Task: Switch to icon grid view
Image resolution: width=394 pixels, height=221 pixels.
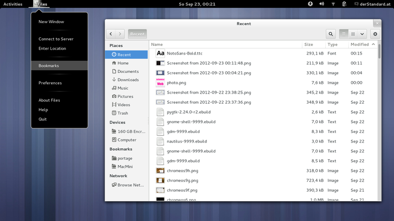Action: 353,34
